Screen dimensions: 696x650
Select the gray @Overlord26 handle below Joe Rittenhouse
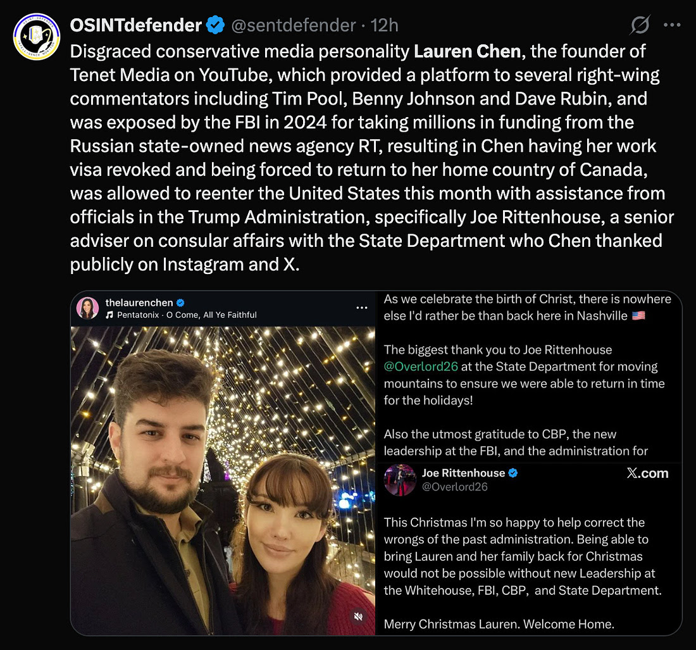[454, 487]
